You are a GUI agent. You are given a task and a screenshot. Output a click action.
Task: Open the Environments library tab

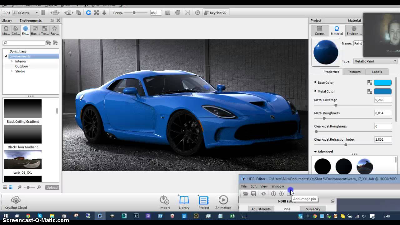(x=25, y=31)
